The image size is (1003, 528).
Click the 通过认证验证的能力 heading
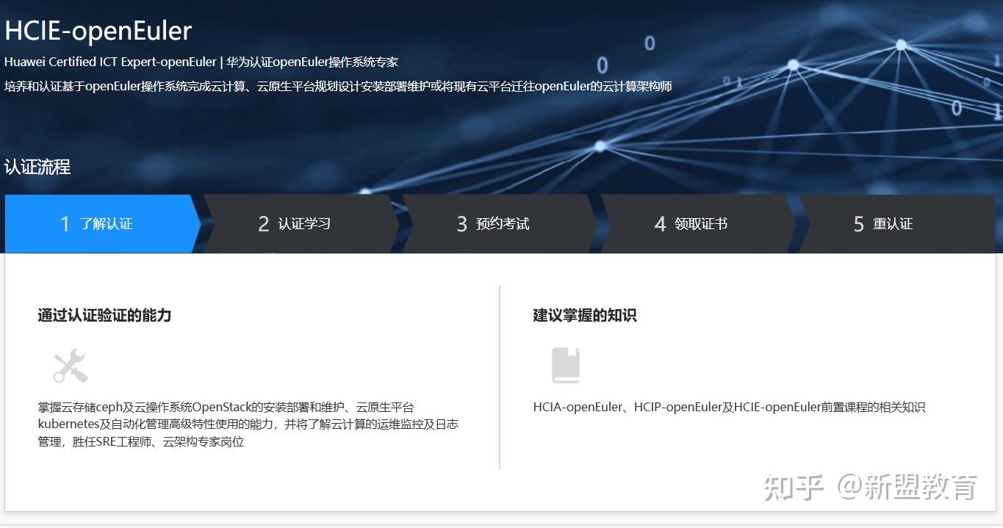104,315
